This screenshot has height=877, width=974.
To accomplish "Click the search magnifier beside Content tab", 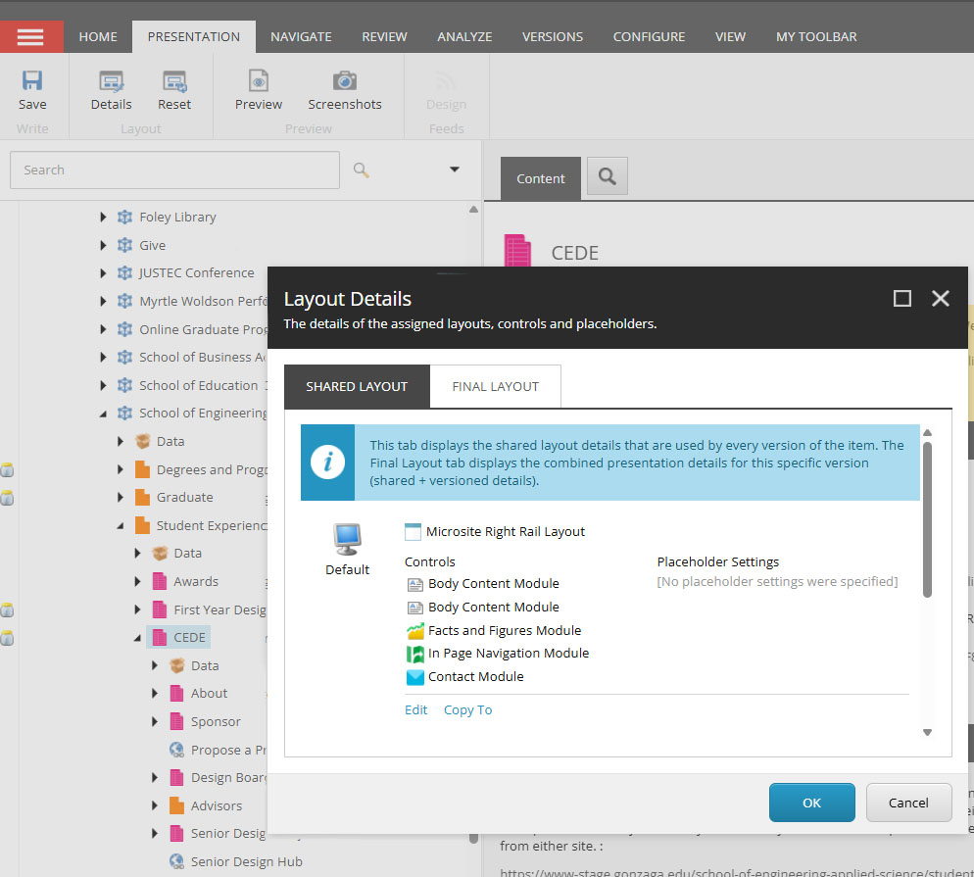I will [x=607, y=176].
